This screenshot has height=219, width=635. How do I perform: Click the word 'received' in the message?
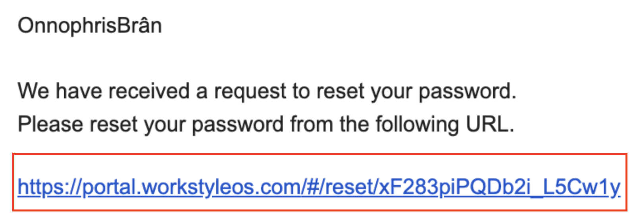point(149,91)
